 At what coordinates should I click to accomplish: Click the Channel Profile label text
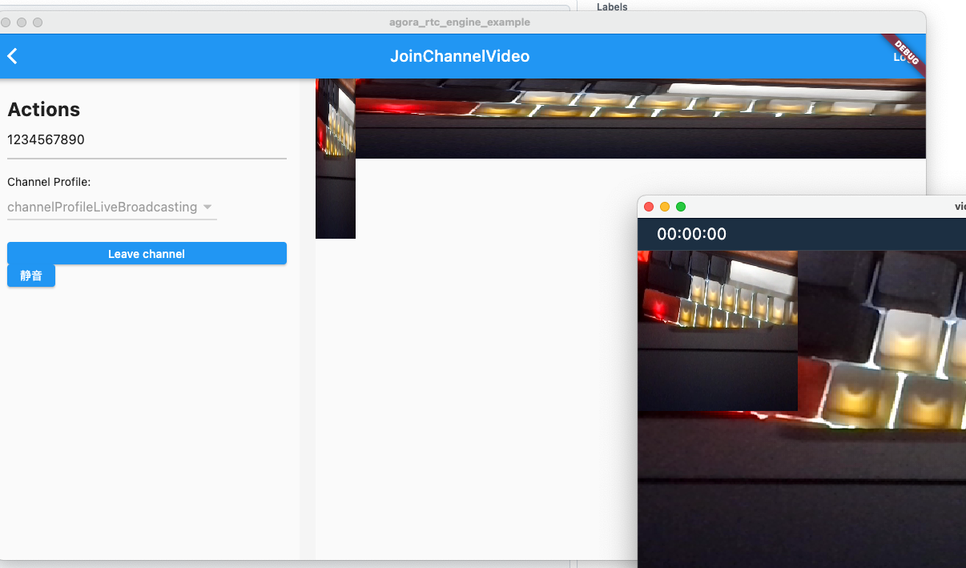(x=49, y=182)
